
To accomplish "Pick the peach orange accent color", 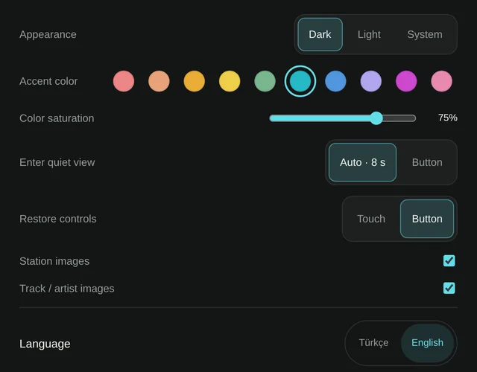I will coord(159,81).
